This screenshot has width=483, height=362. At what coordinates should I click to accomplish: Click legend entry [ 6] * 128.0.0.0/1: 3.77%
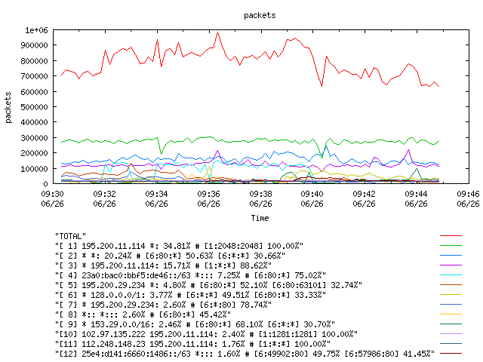190,295
